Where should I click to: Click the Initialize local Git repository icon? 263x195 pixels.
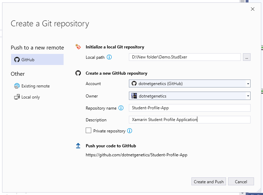[78, 47]
